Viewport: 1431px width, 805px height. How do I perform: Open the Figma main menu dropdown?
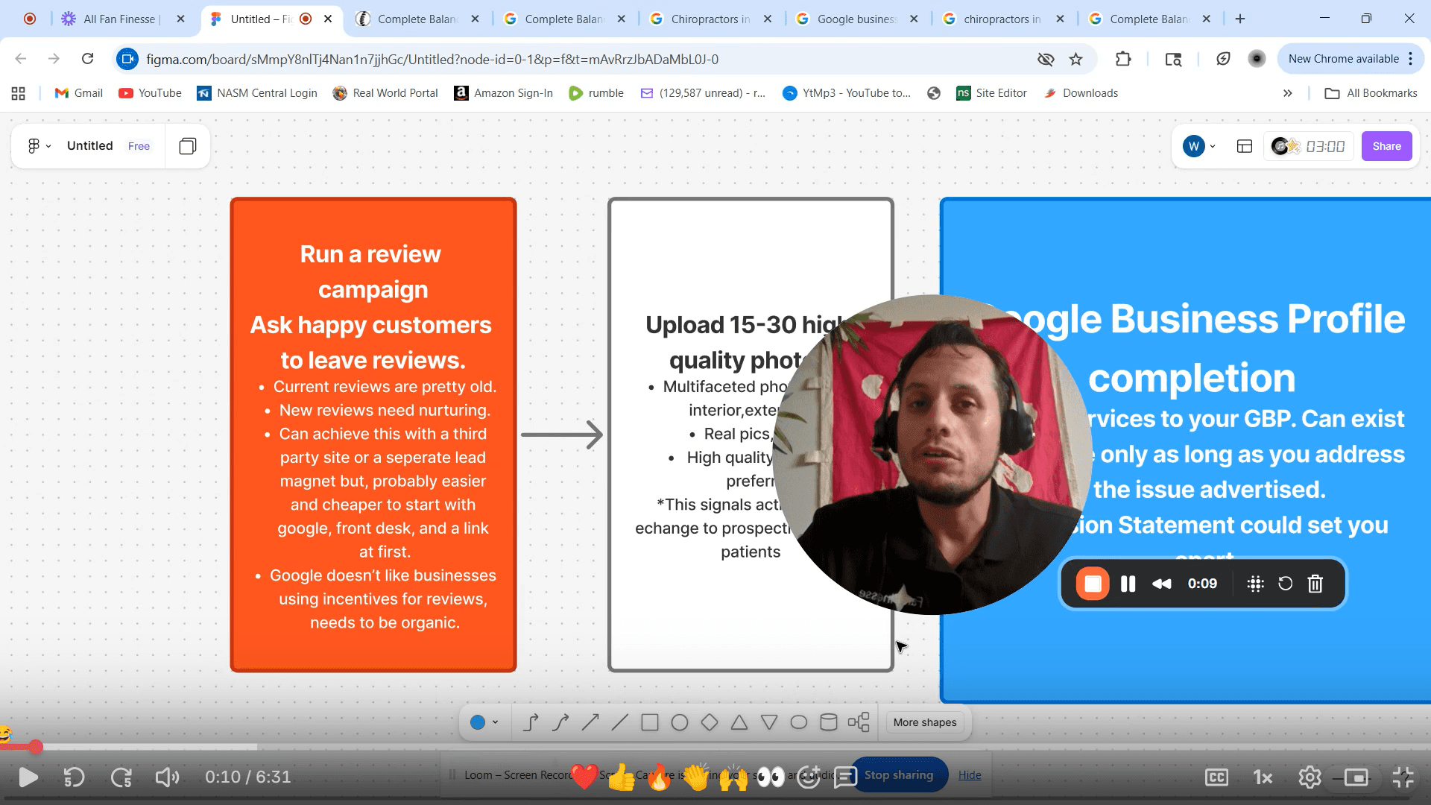click(39, 146)
